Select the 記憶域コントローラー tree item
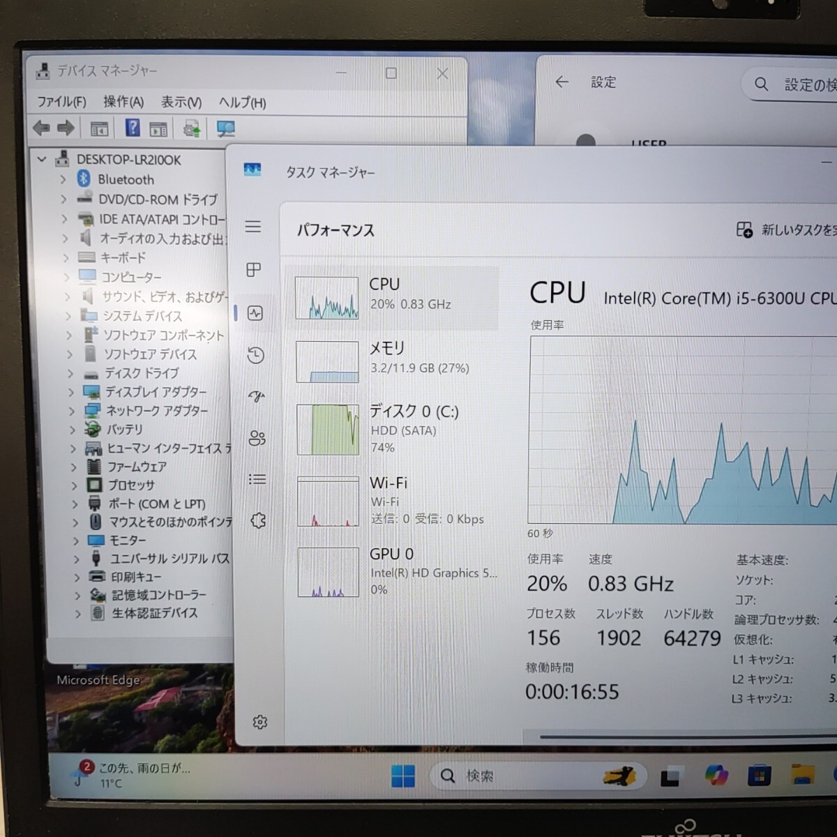Screen dimensions: 837x837 coord(159,595)
